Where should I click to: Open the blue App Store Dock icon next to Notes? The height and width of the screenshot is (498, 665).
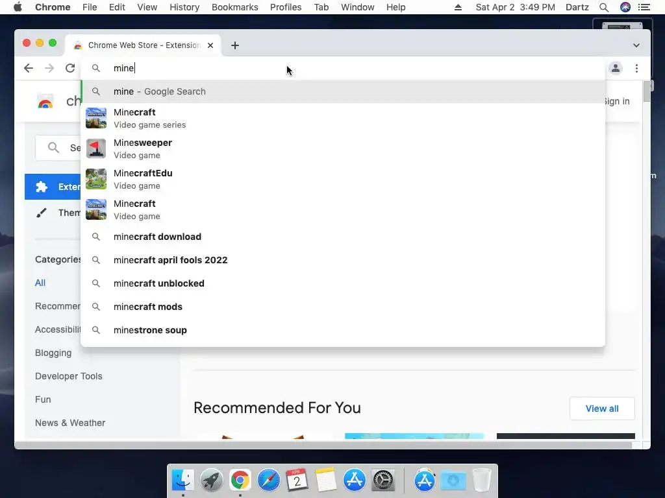tap(355, 480)
